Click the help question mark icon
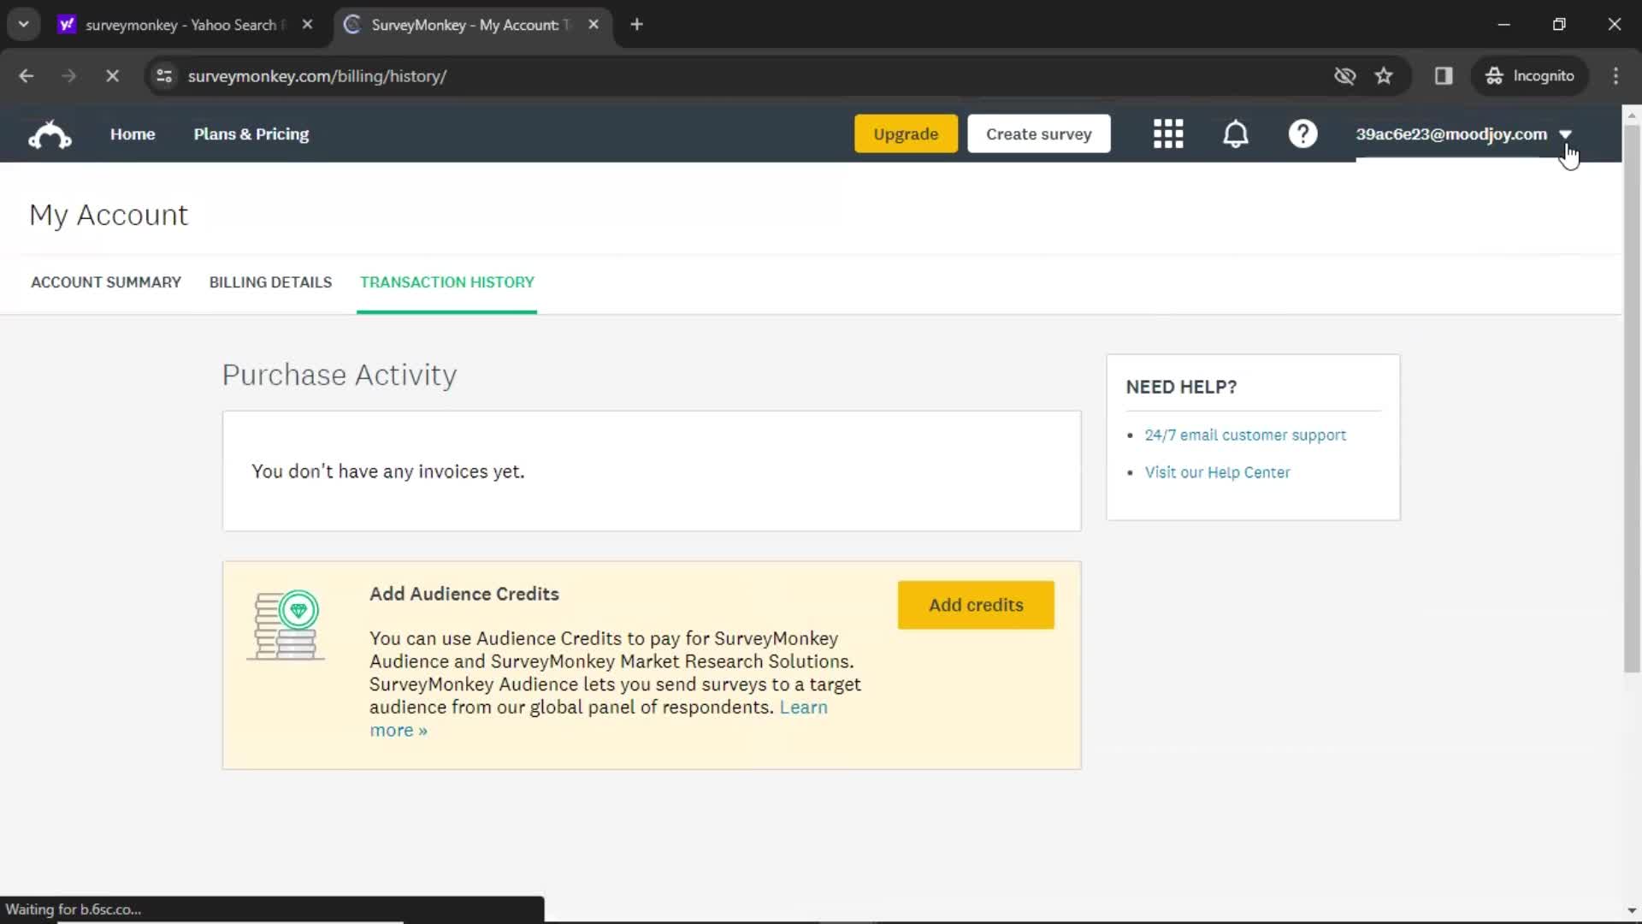 pos(1303,134)
